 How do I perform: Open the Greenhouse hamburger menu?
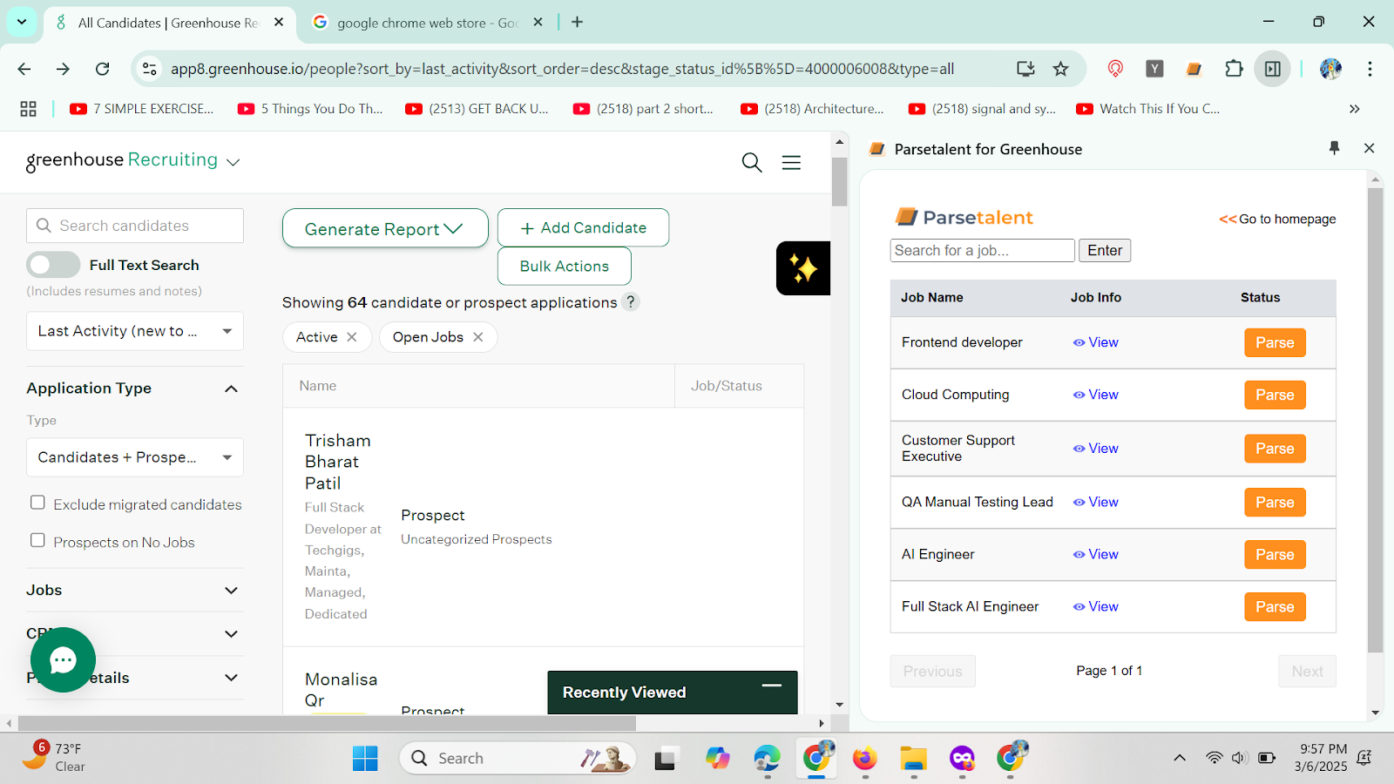pyautogui.click(x=791, y=162)
